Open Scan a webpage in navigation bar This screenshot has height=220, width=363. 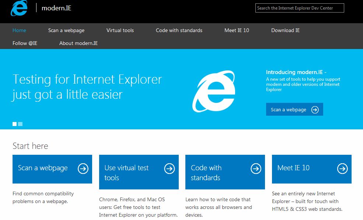tap(66, 30)
